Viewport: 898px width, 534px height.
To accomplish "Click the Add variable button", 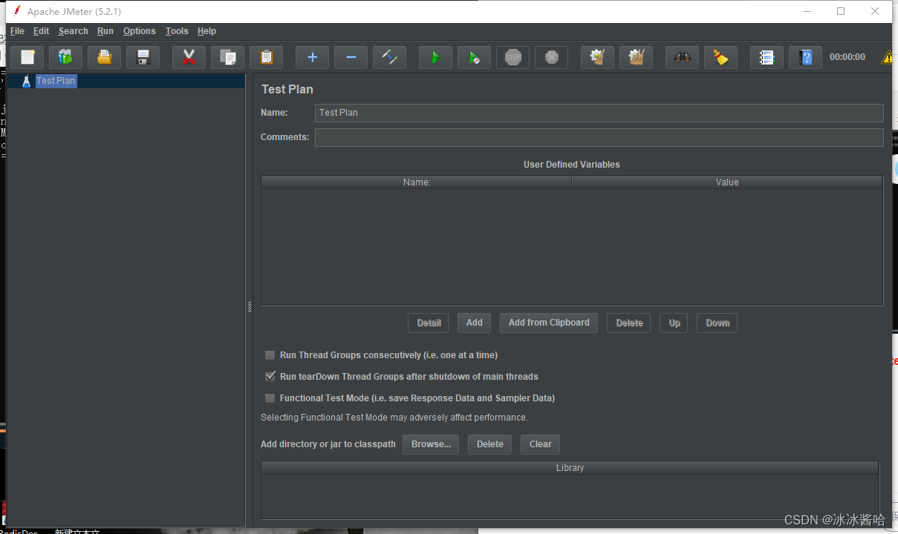I will point(475,323).
